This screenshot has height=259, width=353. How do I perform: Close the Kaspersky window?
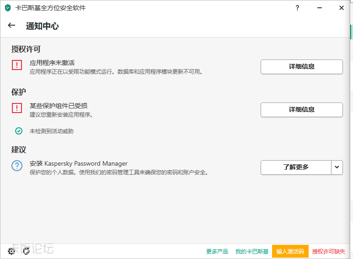click(x=342, y=8)
